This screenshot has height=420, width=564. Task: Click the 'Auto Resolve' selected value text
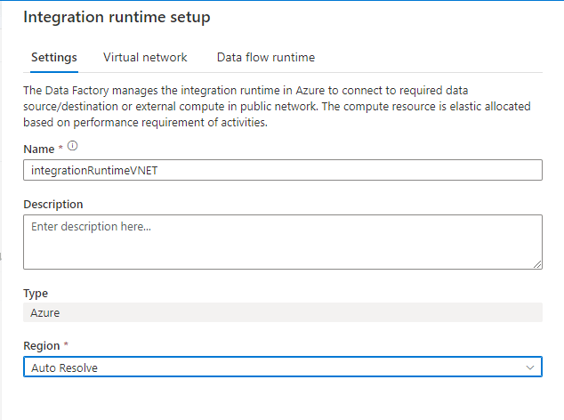tap(64, 367)
